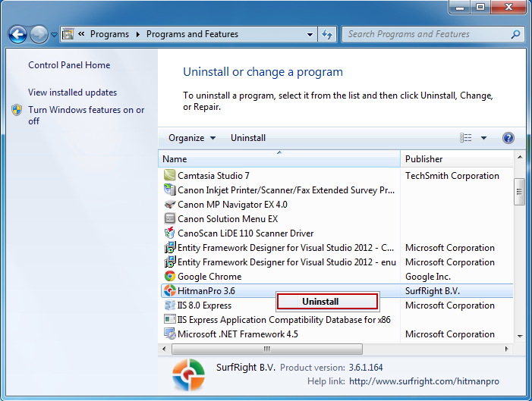Click the horizontal scrollbar right arrow
Viewport: 532px width, 401px height.
(507, 349)
